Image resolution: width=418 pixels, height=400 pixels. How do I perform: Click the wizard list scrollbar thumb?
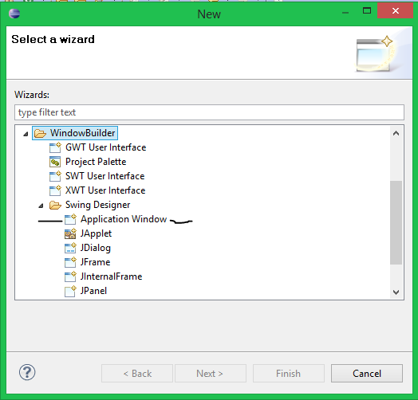click(396, 222)
